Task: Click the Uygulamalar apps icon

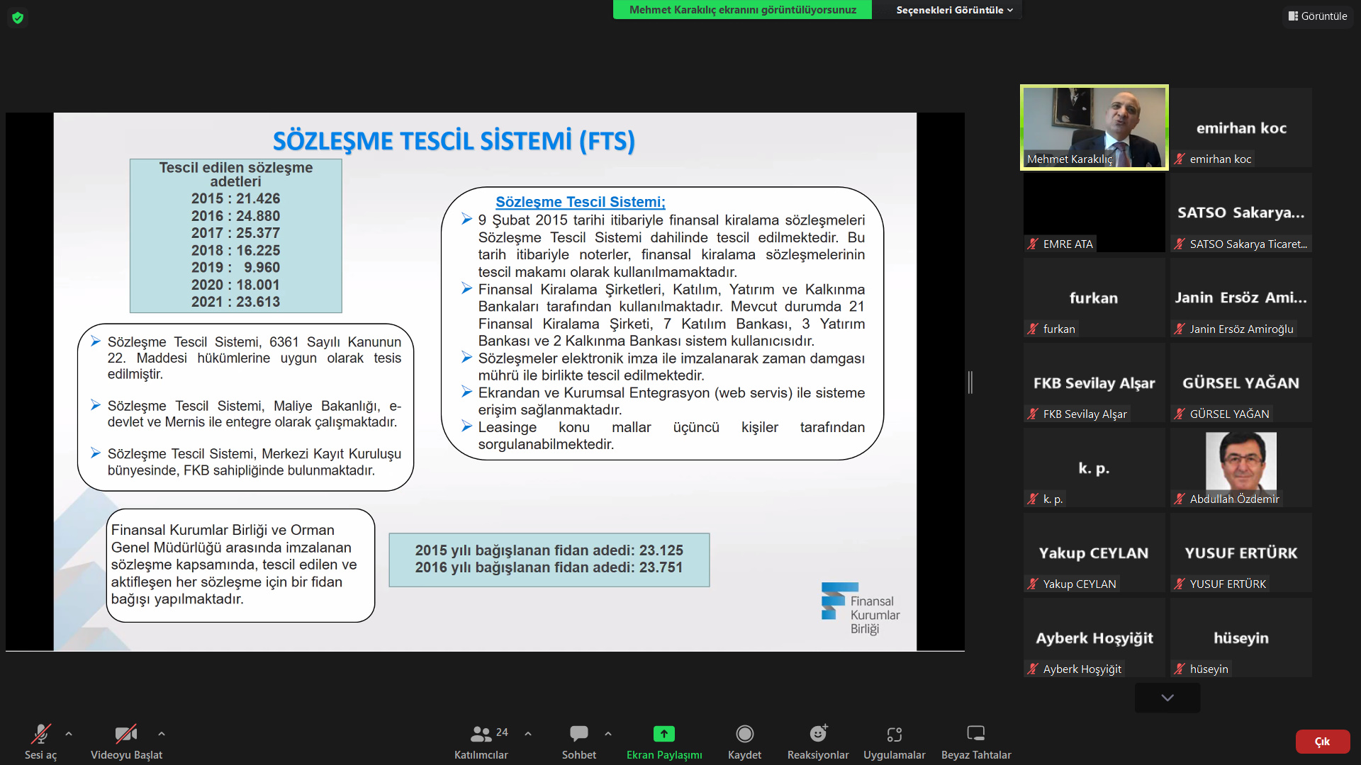Action: (894, 735)
